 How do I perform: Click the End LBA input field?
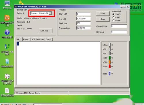coord(84,19)
